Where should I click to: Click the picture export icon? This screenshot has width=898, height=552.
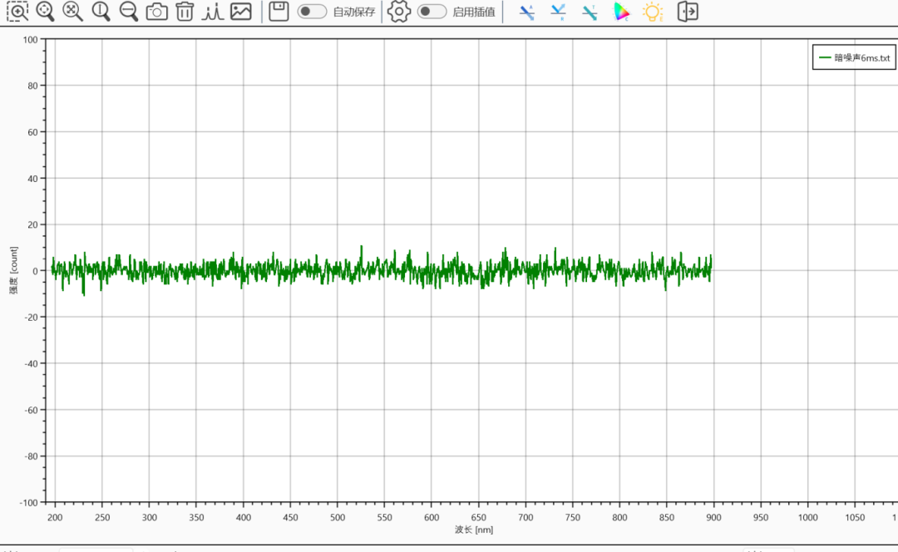click(241, 12)
